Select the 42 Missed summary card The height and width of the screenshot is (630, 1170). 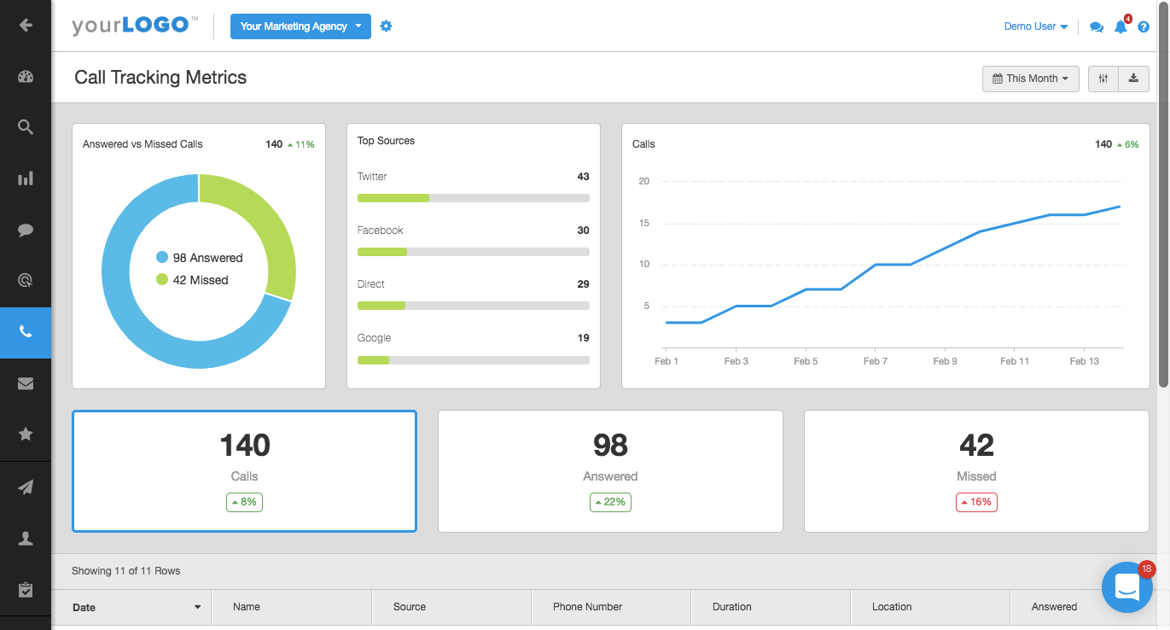point(976,471)
